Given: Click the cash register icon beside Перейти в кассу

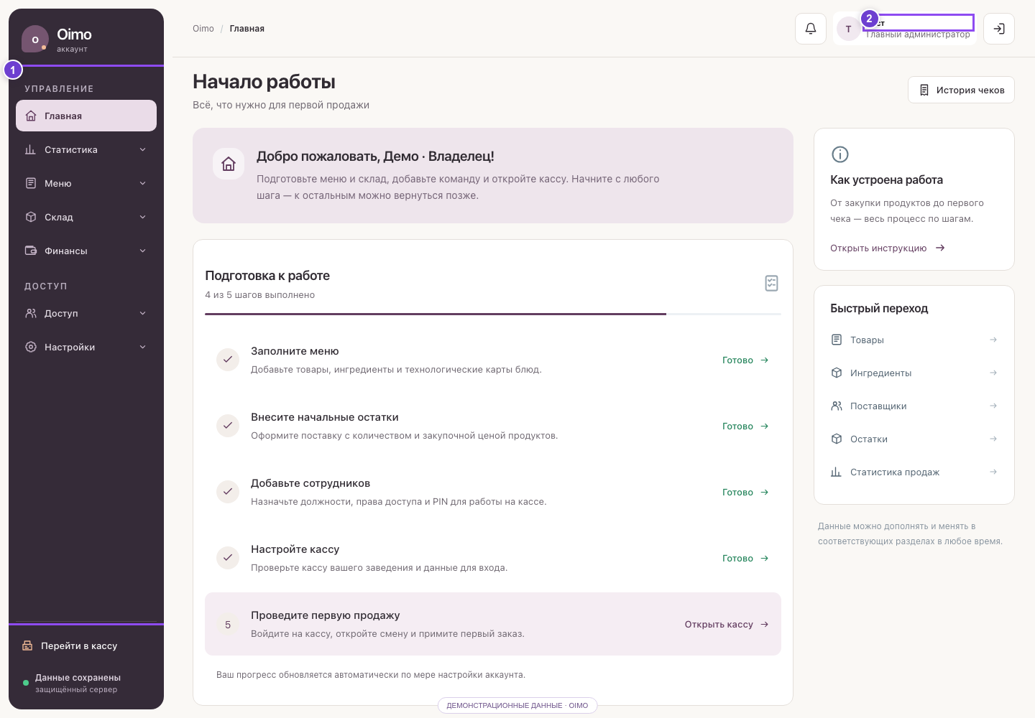Looking at the screenshot, I should [x=27, y=645].
